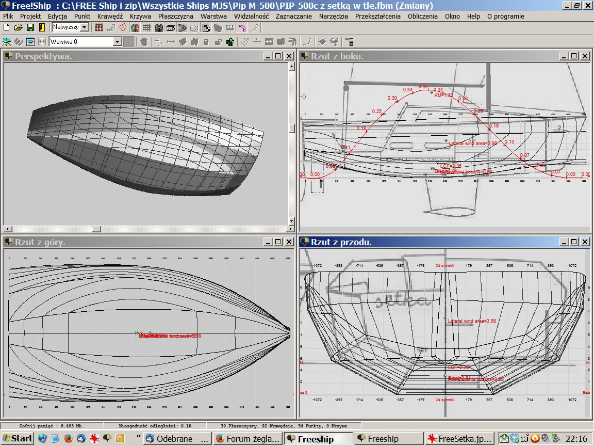Click the New project icon
Screen dimensions: 594x446
click(6, 27)
